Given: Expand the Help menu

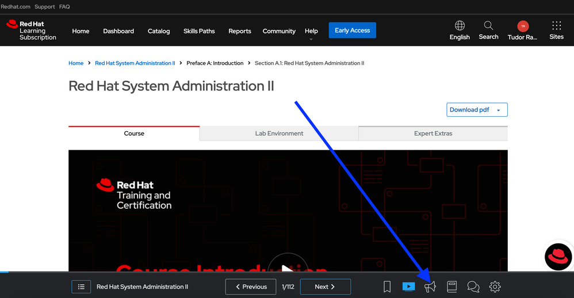Looking at the screenshot, I should click(x=311, y=31).
